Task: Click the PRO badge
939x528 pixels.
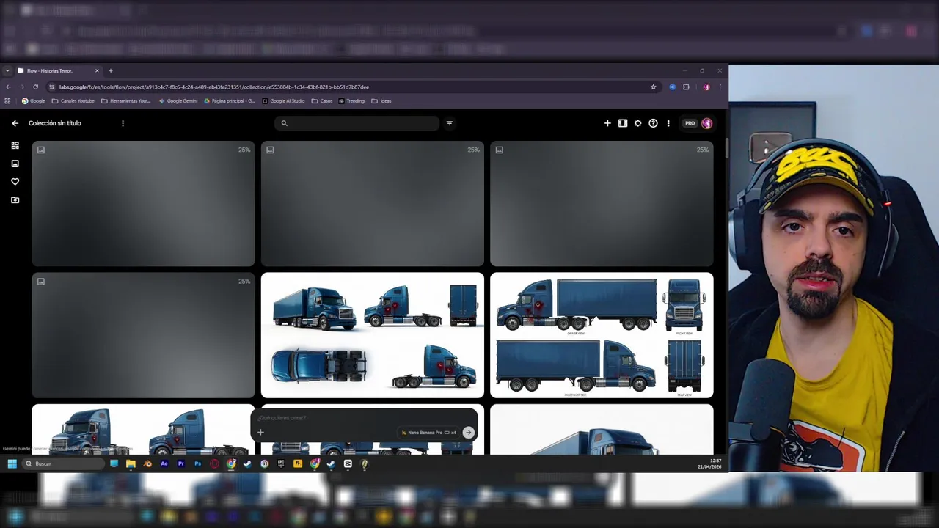Action: pyautogui.click(x=690, y=123)
